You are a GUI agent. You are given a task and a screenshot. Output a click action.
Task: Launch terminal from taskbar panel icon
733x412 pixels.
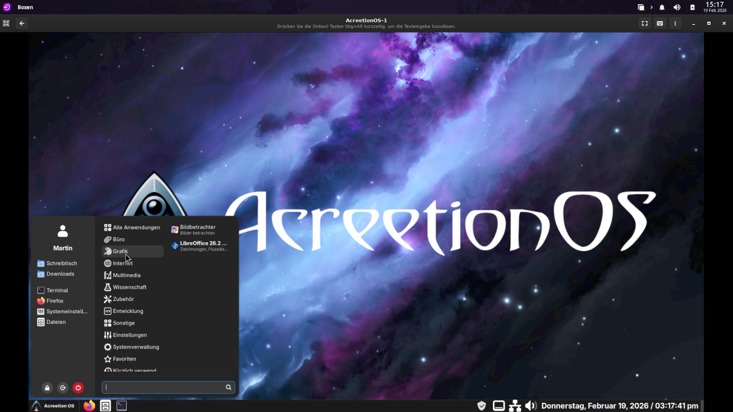pyautogui.click(x=121, y=405)
